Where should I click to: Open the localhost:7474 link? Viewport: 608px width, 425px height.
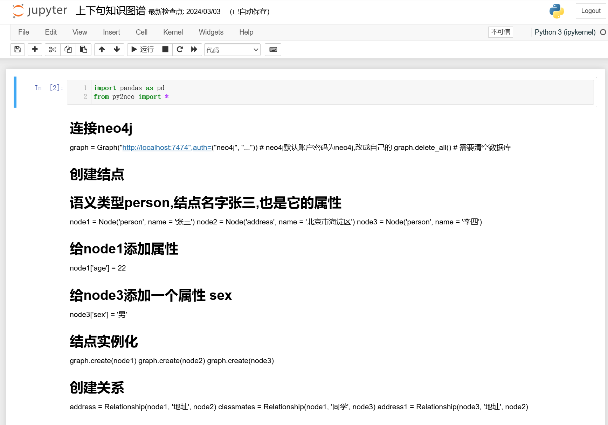pyautogui.click(x=167, y=147)
